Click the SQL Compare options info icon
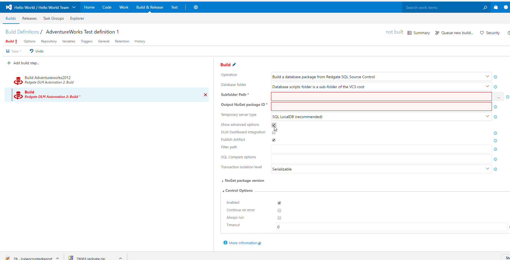Screen dimensions: 510x260 pyautogui.click(x=495, y=159)
